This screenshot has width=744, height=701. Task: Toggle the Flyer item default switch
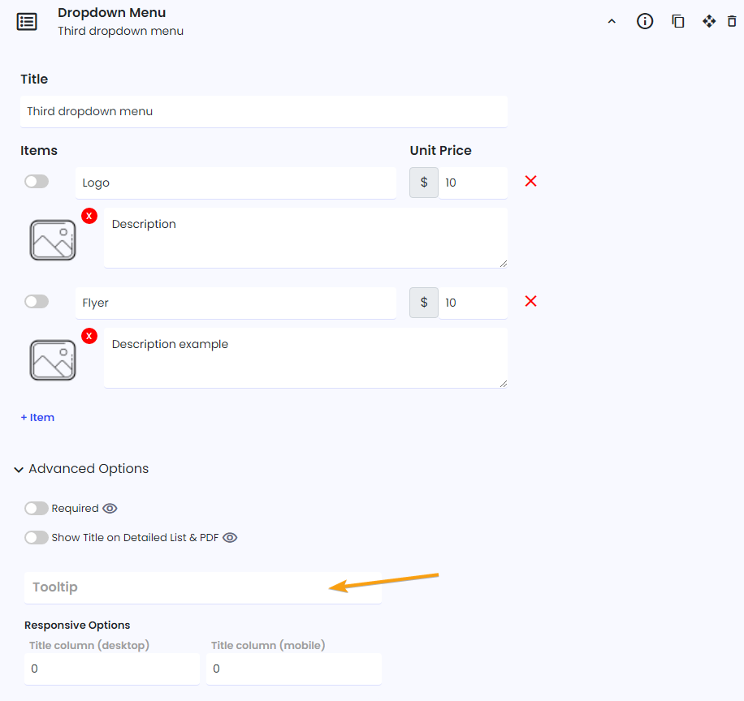coord(37,302)
